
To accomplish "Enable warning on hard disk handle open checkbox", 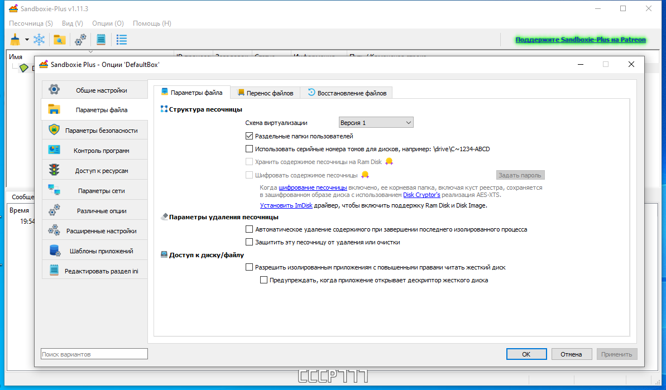I will click(263, 280).
